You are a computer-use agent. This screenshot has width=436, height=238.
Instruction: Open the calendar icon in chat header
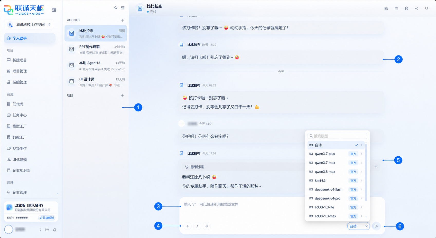pyautogui.click(x=396, y=8)
